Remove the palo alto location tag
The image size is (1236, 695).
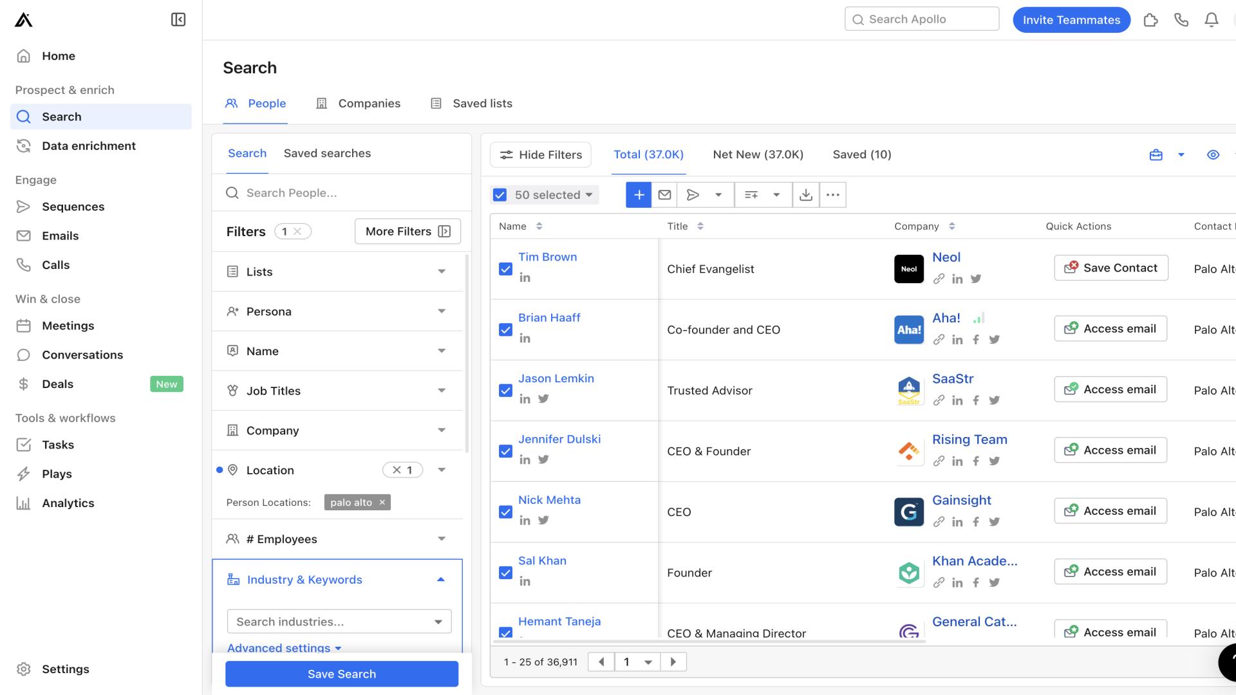point(382,503)
